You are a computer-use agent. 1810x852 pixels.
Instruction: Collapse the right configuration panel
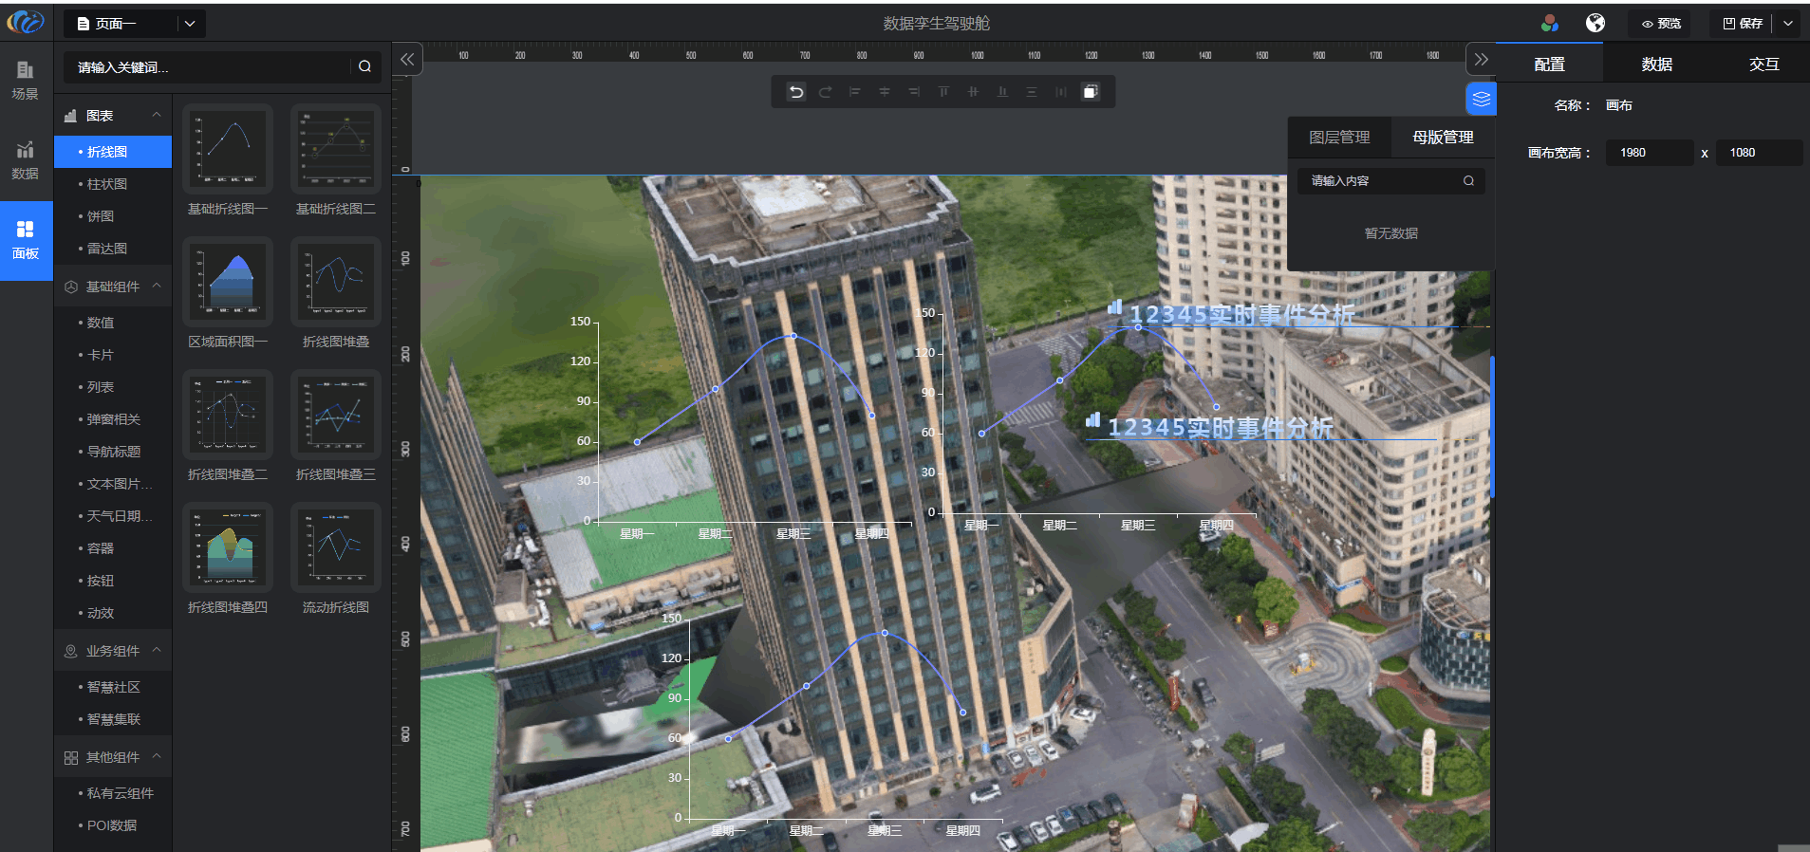click(x=1481, y=60)
